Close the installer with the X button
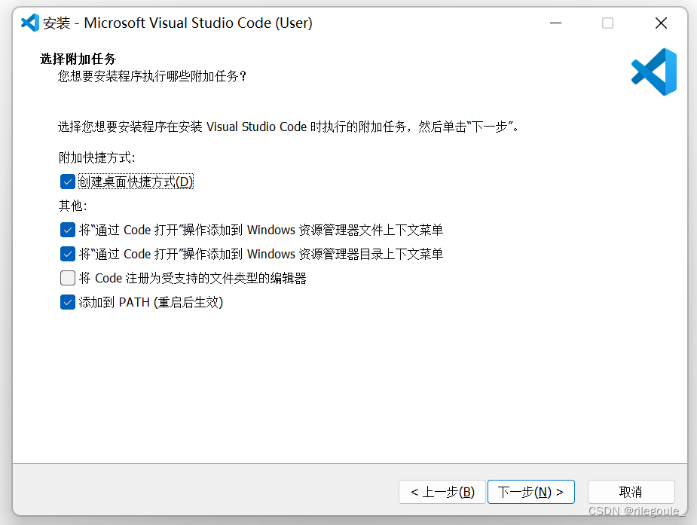This screenshot has width=697, height=525. [661, 23]
